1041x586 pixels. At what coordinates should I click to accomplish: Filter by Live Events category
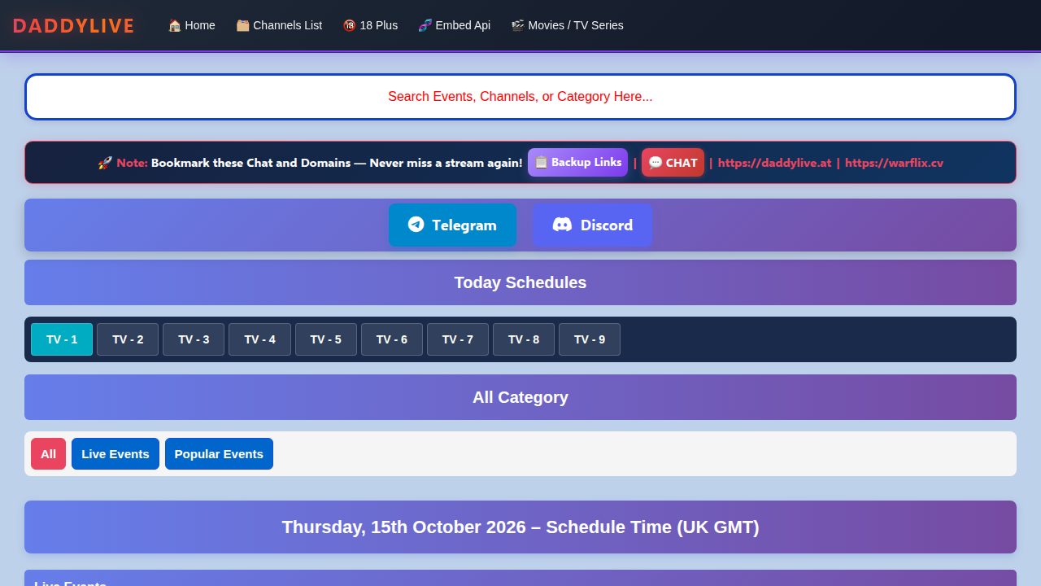[x=115, y=454]
